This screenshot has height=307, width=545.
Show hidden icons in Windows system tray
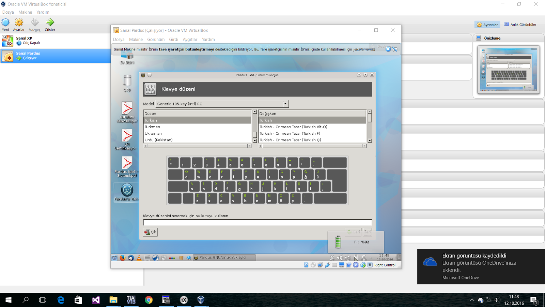point(472,300)
